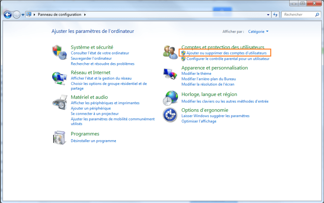
Task: Click the Panneau de configuration breadcrumb
Action: 60,14
